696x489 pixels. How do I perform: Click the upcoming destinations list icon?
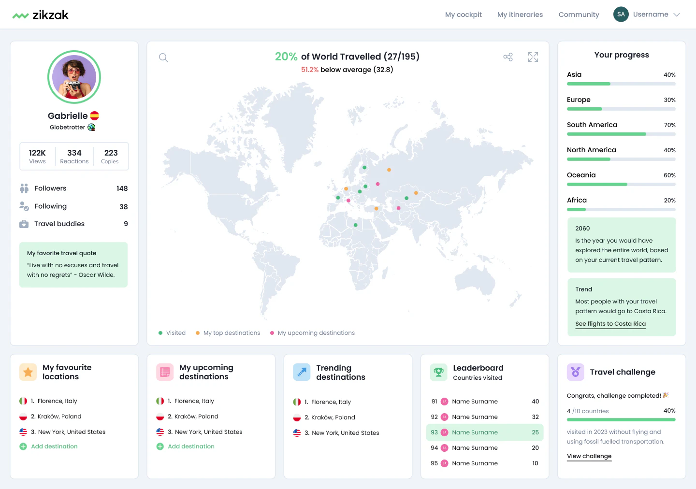165,372
